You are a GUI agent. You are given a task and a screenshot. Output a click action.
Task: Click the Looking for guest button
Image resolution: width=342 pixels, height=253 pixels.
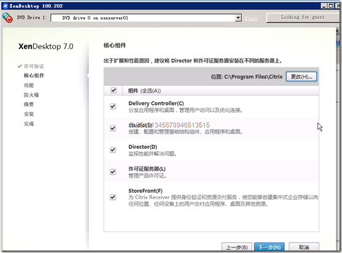pyautogui.click(x=303, y=17)
